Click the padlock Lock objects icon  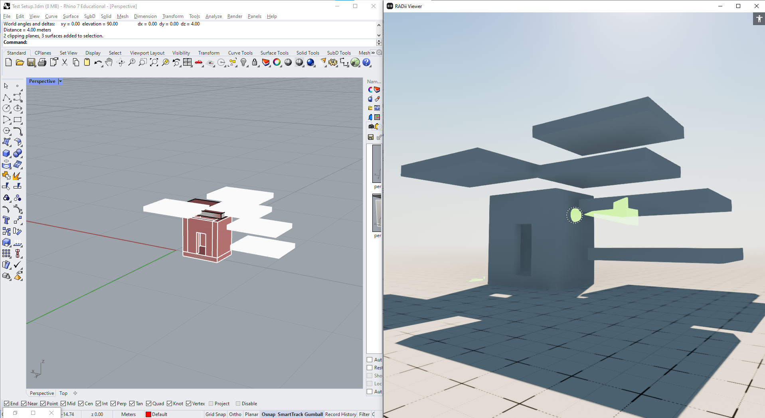coord(255,62)
